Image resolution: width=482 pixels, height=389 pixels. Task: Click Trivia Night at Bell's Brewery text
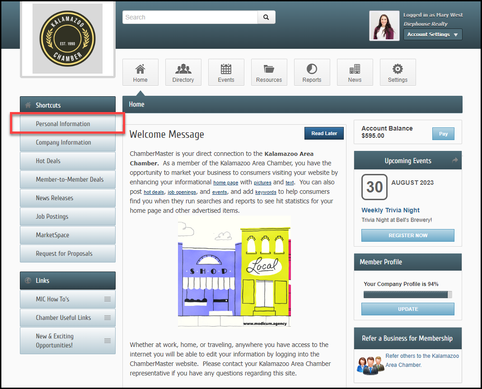397,220
